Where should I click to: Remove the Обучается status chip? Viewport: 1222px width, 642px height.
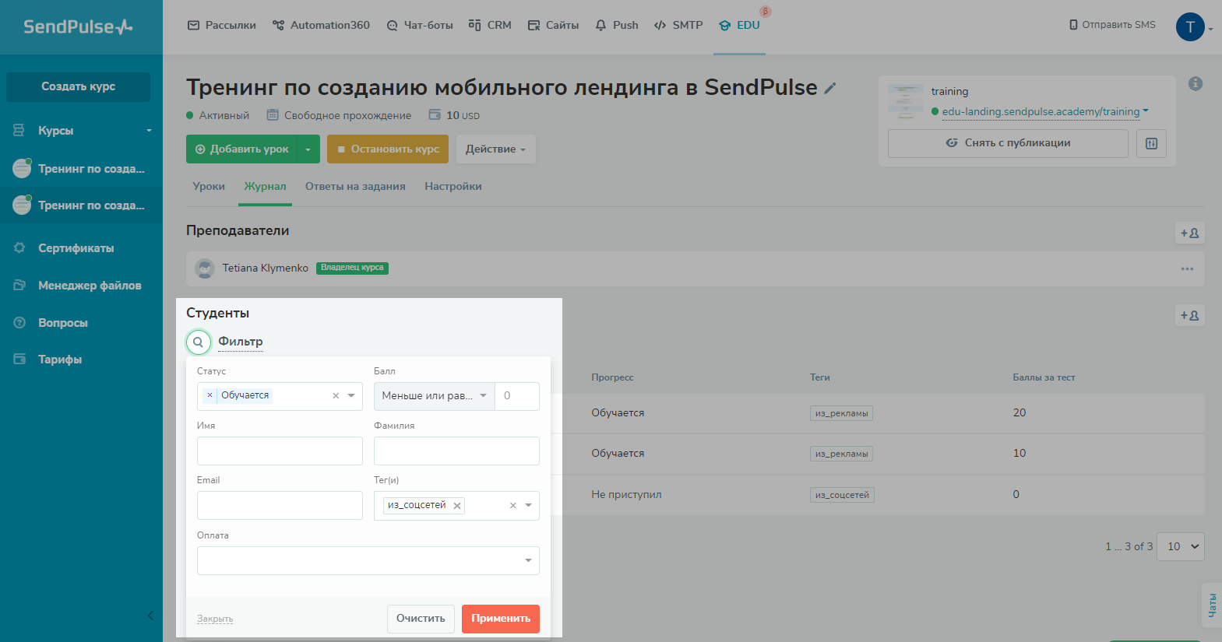click(210, 395)
